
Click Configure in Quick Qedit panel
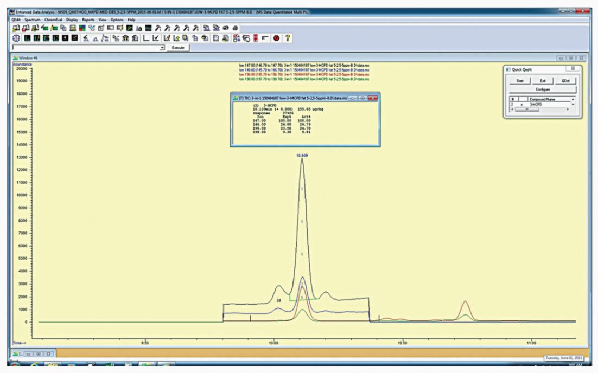[x=542, y=89]
